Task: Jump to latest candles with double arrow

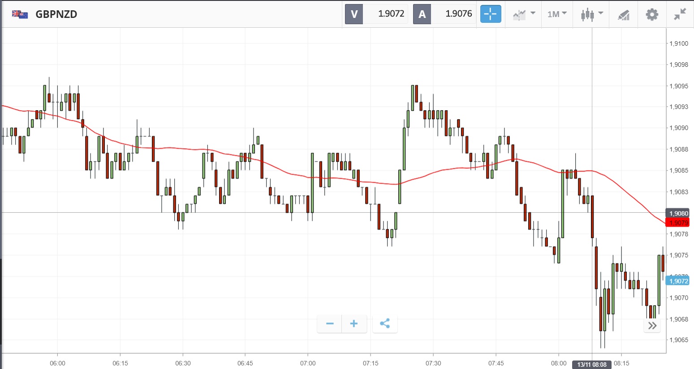Action: point(652,326)
